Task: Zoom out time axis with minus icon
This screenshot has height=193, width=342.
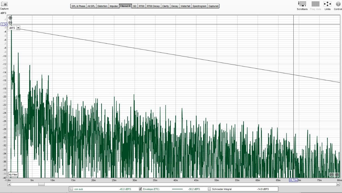Action: pos(332,175)
